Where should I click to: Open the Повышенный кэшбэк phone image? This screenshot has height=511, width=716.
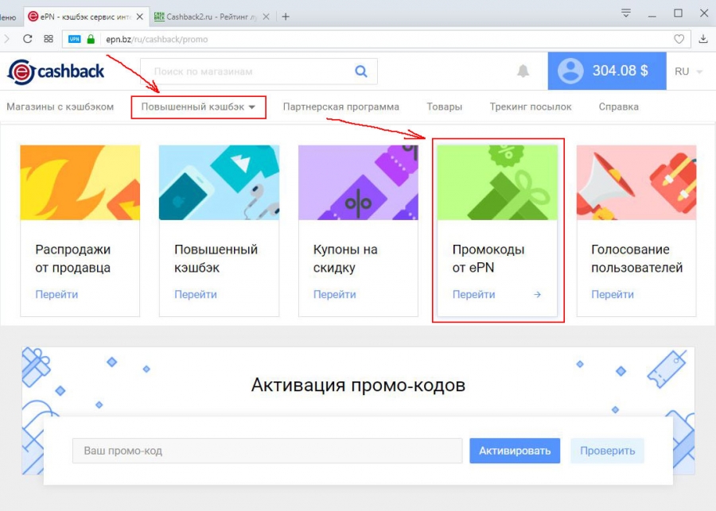(x=220, y=183)
